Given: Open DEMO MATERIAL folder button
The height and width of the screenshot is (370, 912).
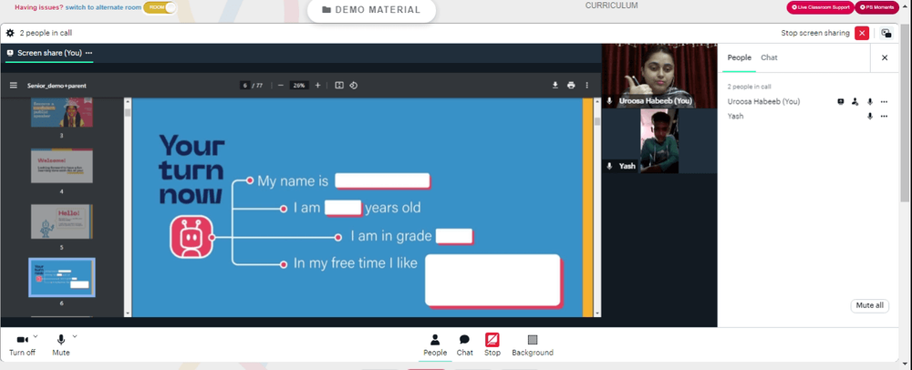Looking at the screenshot, I should (371, 10).
